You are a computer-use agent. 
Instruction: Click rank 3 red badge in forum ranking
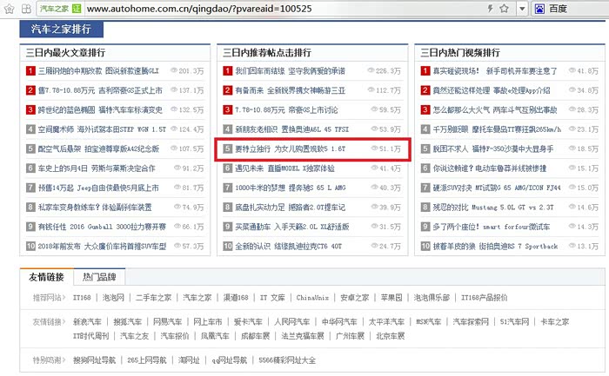[x=227, y=109]
